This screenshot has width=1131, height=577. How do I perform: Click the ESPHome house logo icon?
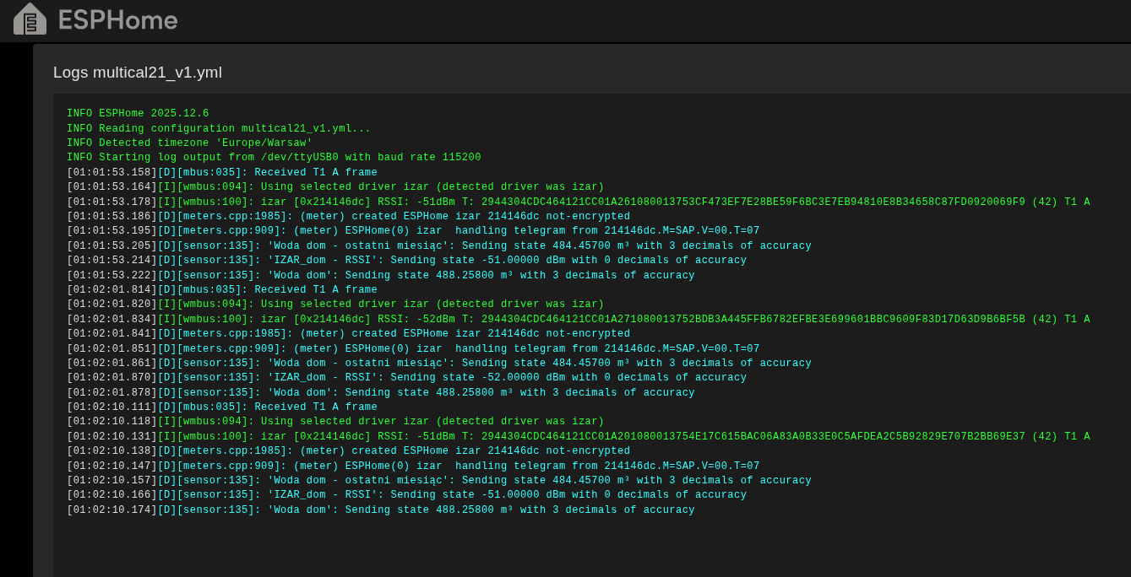coord(30,19)
